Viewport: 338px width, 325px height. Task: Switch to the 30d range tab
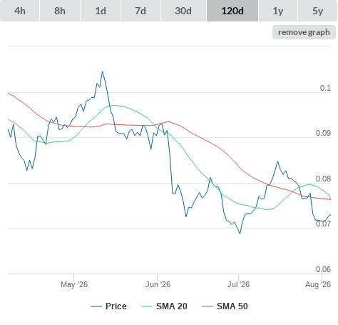tap(183, 11)
